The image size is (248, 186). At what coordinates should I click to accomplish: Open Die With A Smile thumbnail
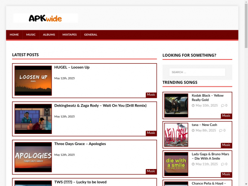point(176,164)
